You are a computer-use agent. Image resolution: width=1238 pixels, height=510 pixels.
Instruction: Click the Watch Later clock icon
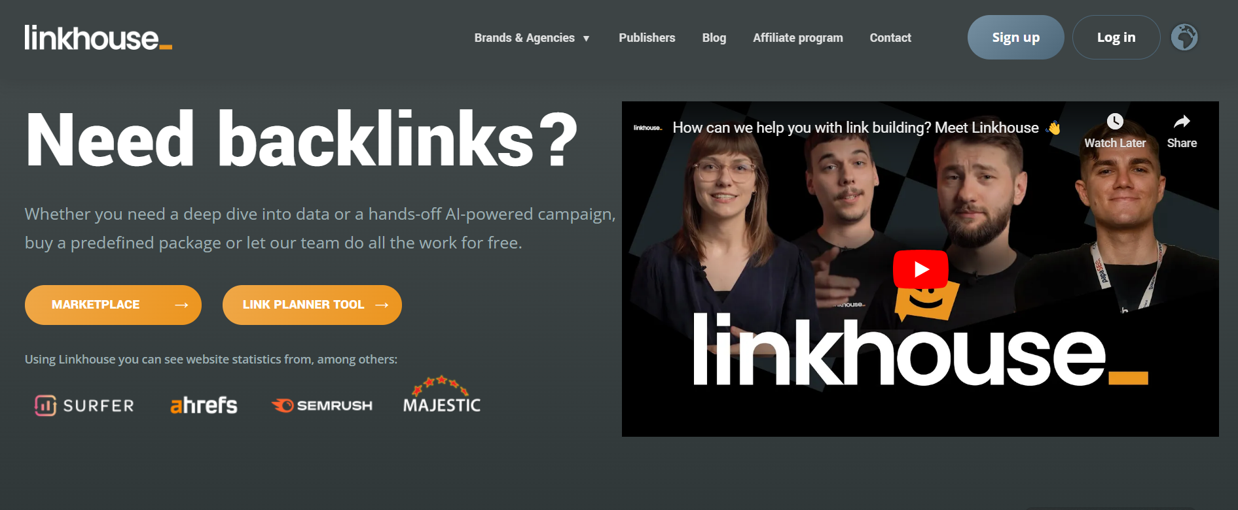click(1115, 122)
